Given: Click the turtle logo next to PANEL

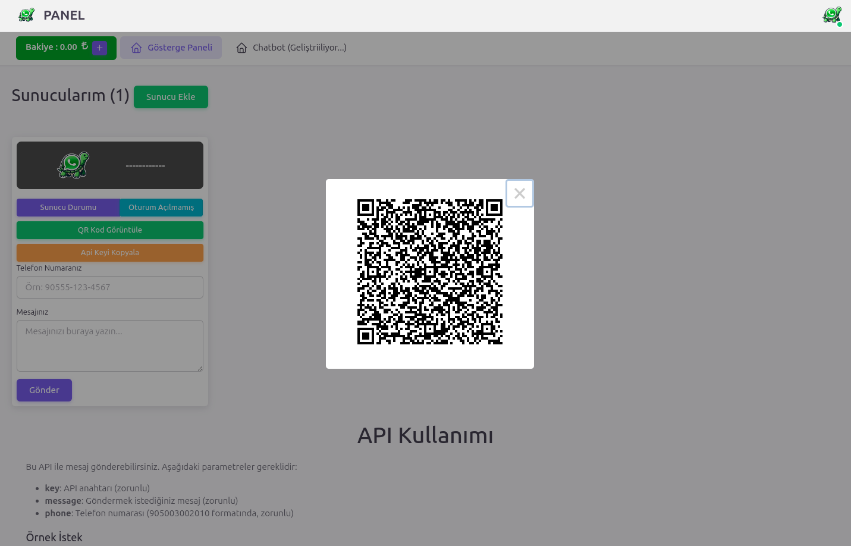Looking at the screenshot, I should [x=26, y=15].
